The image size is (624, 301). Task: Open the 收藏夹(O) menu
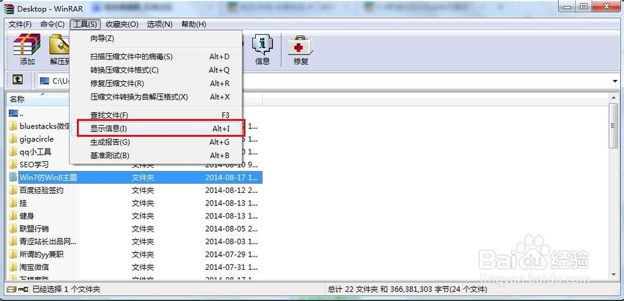tap(122, 24)
